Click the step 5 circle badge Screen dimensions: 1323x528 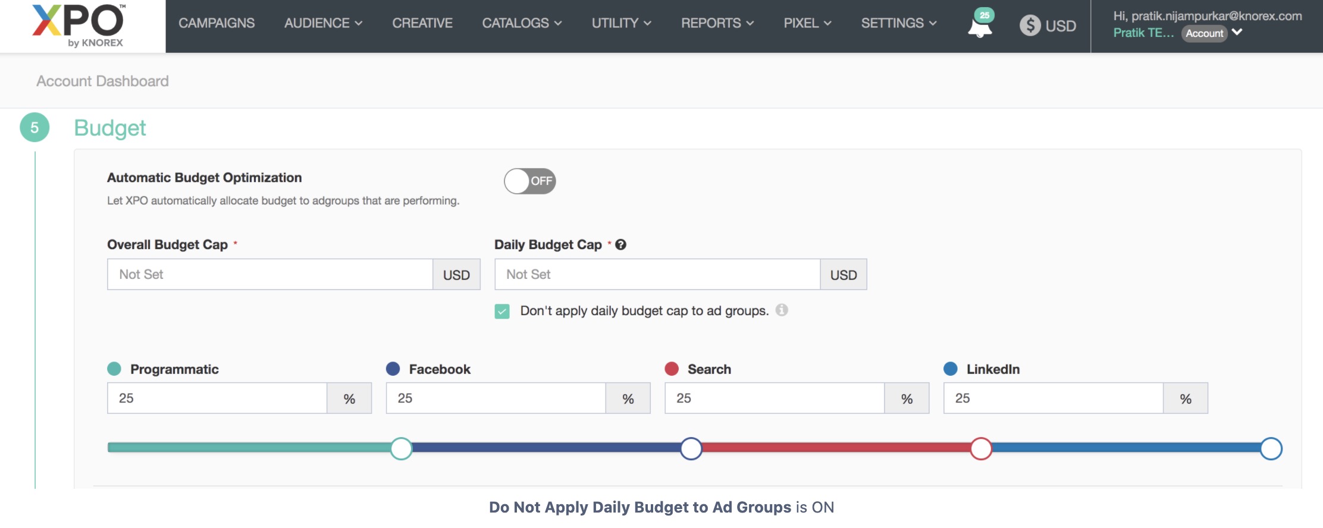(35, 127)
